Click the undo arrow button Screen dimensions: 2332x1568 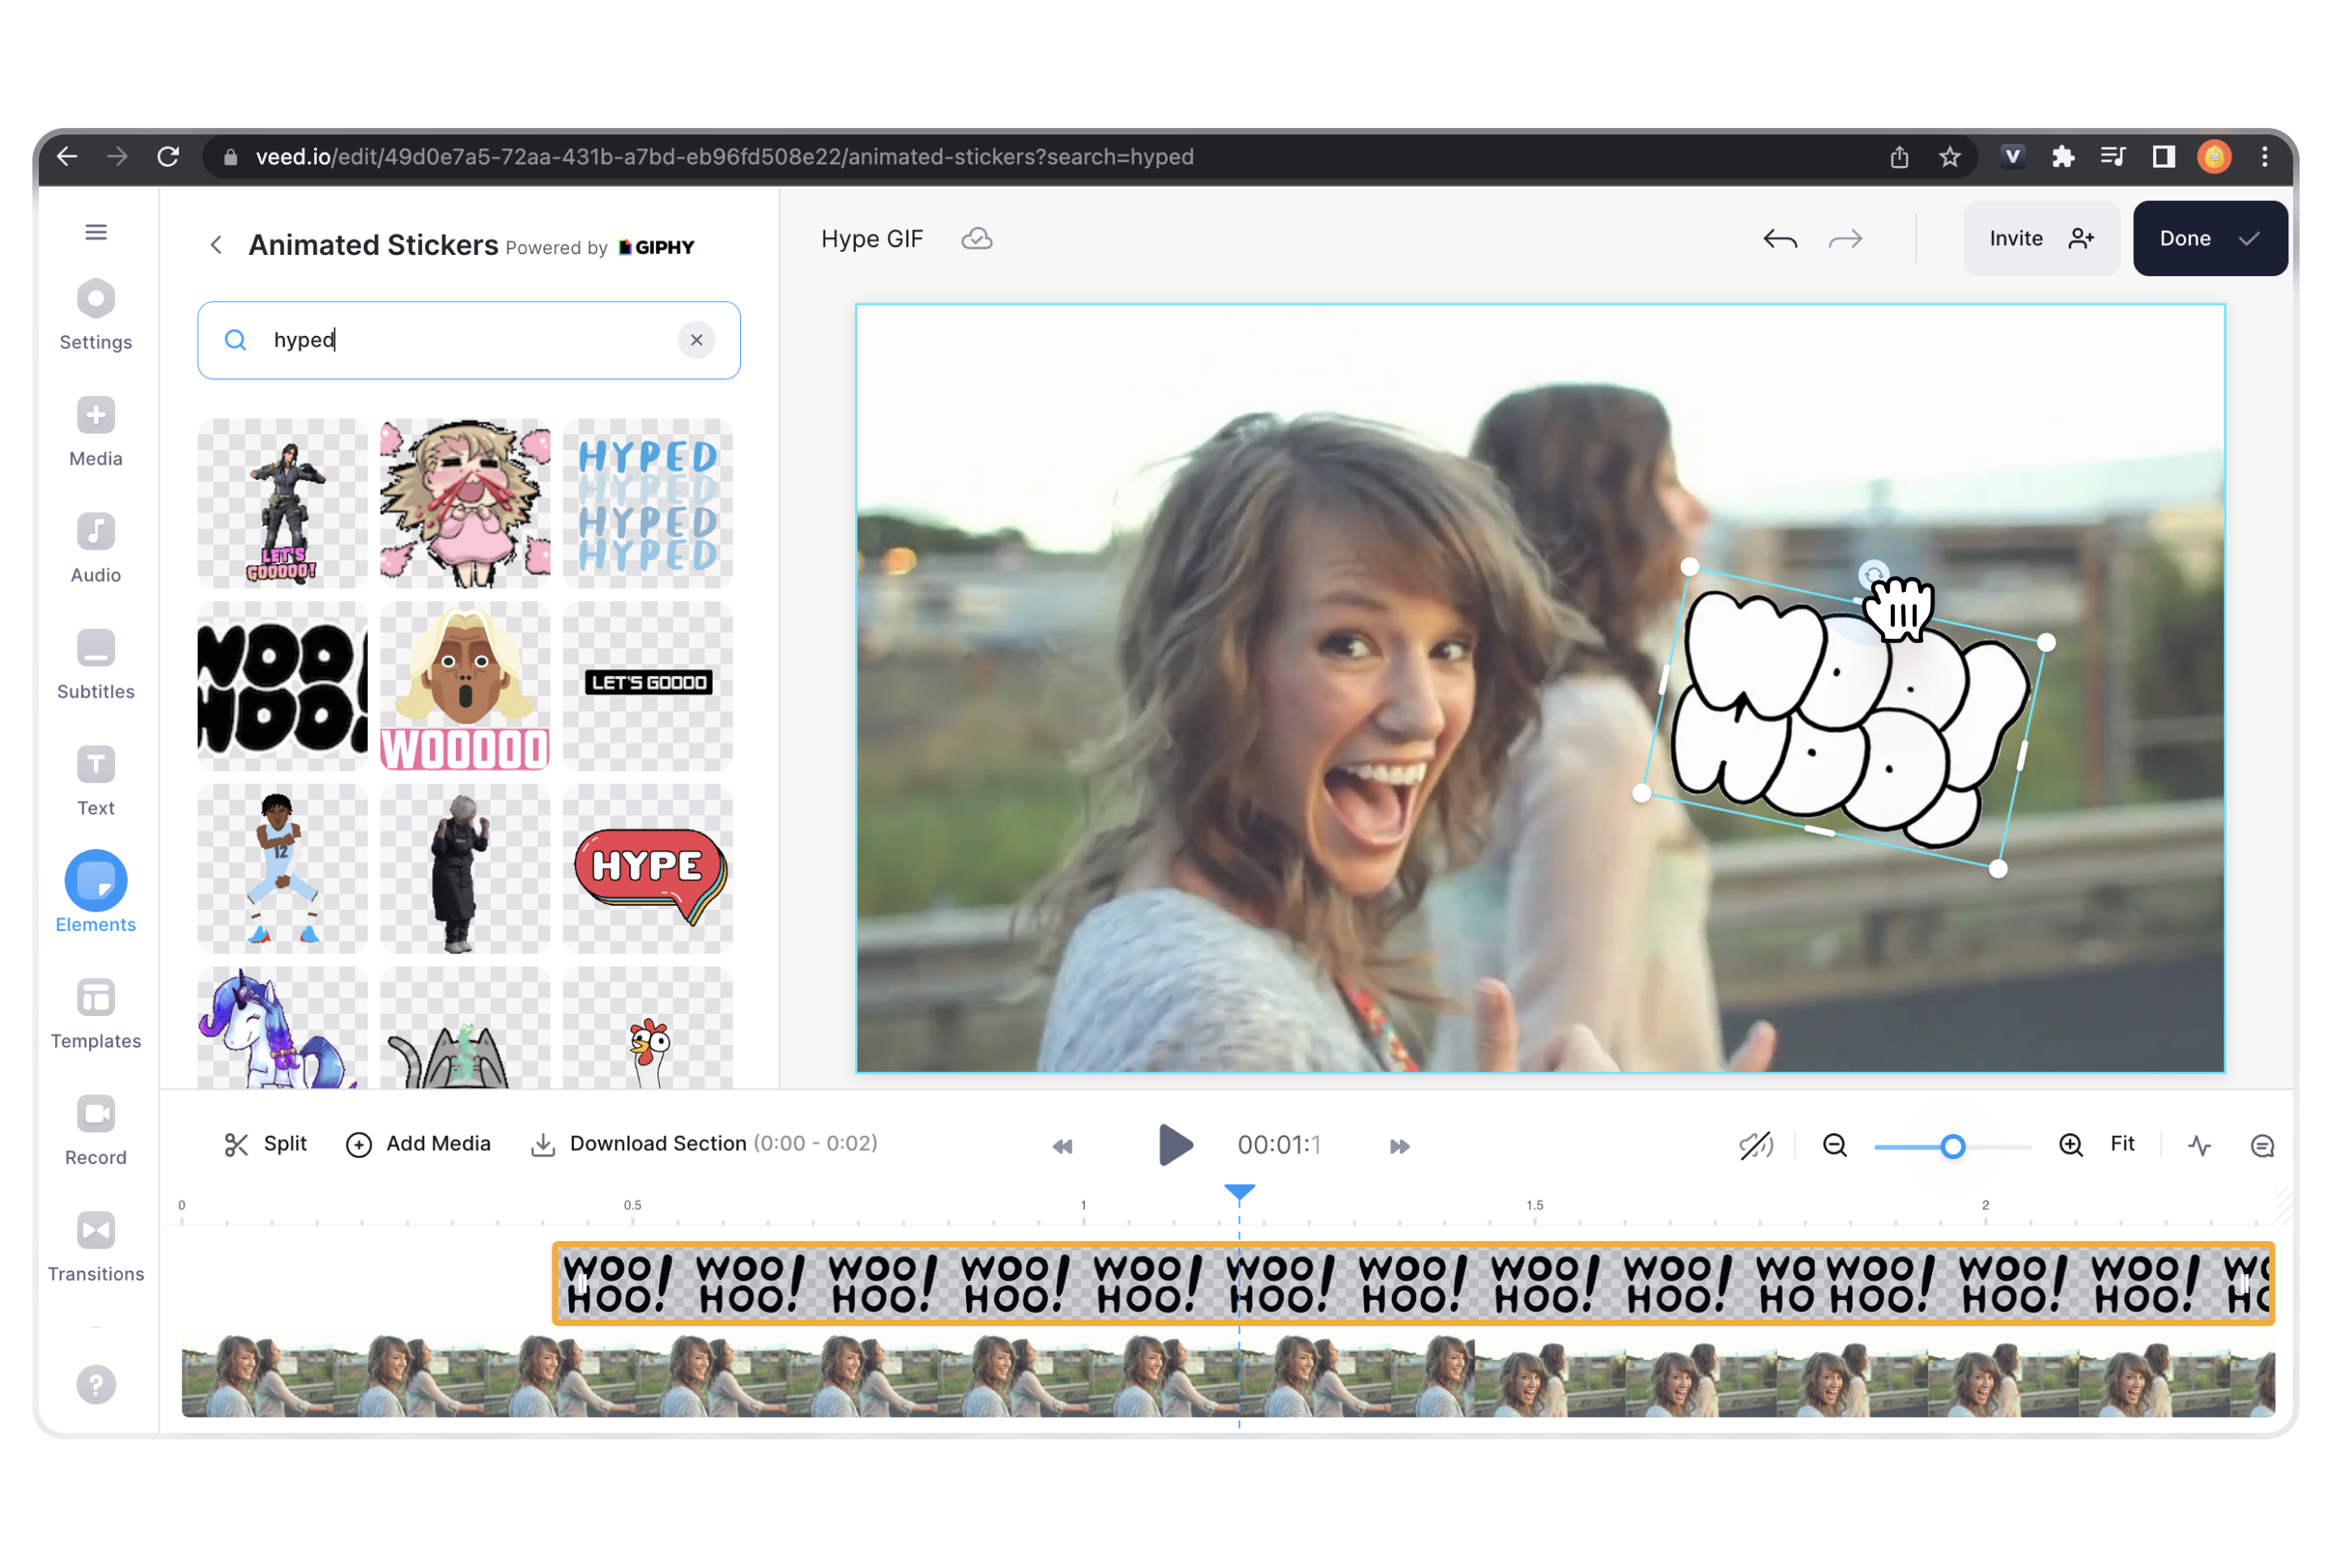point(1781,238)
